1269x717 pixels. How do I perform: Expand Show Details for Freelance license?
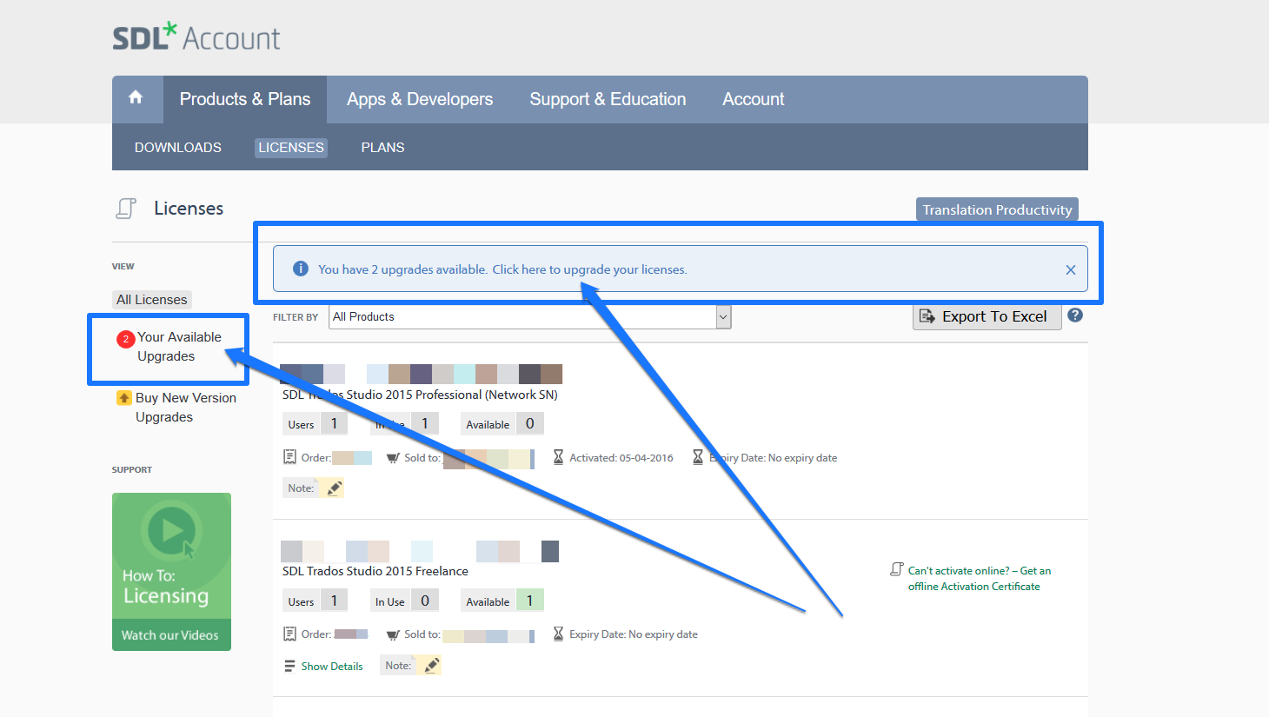pyautogui.click(x=323, y=667)
